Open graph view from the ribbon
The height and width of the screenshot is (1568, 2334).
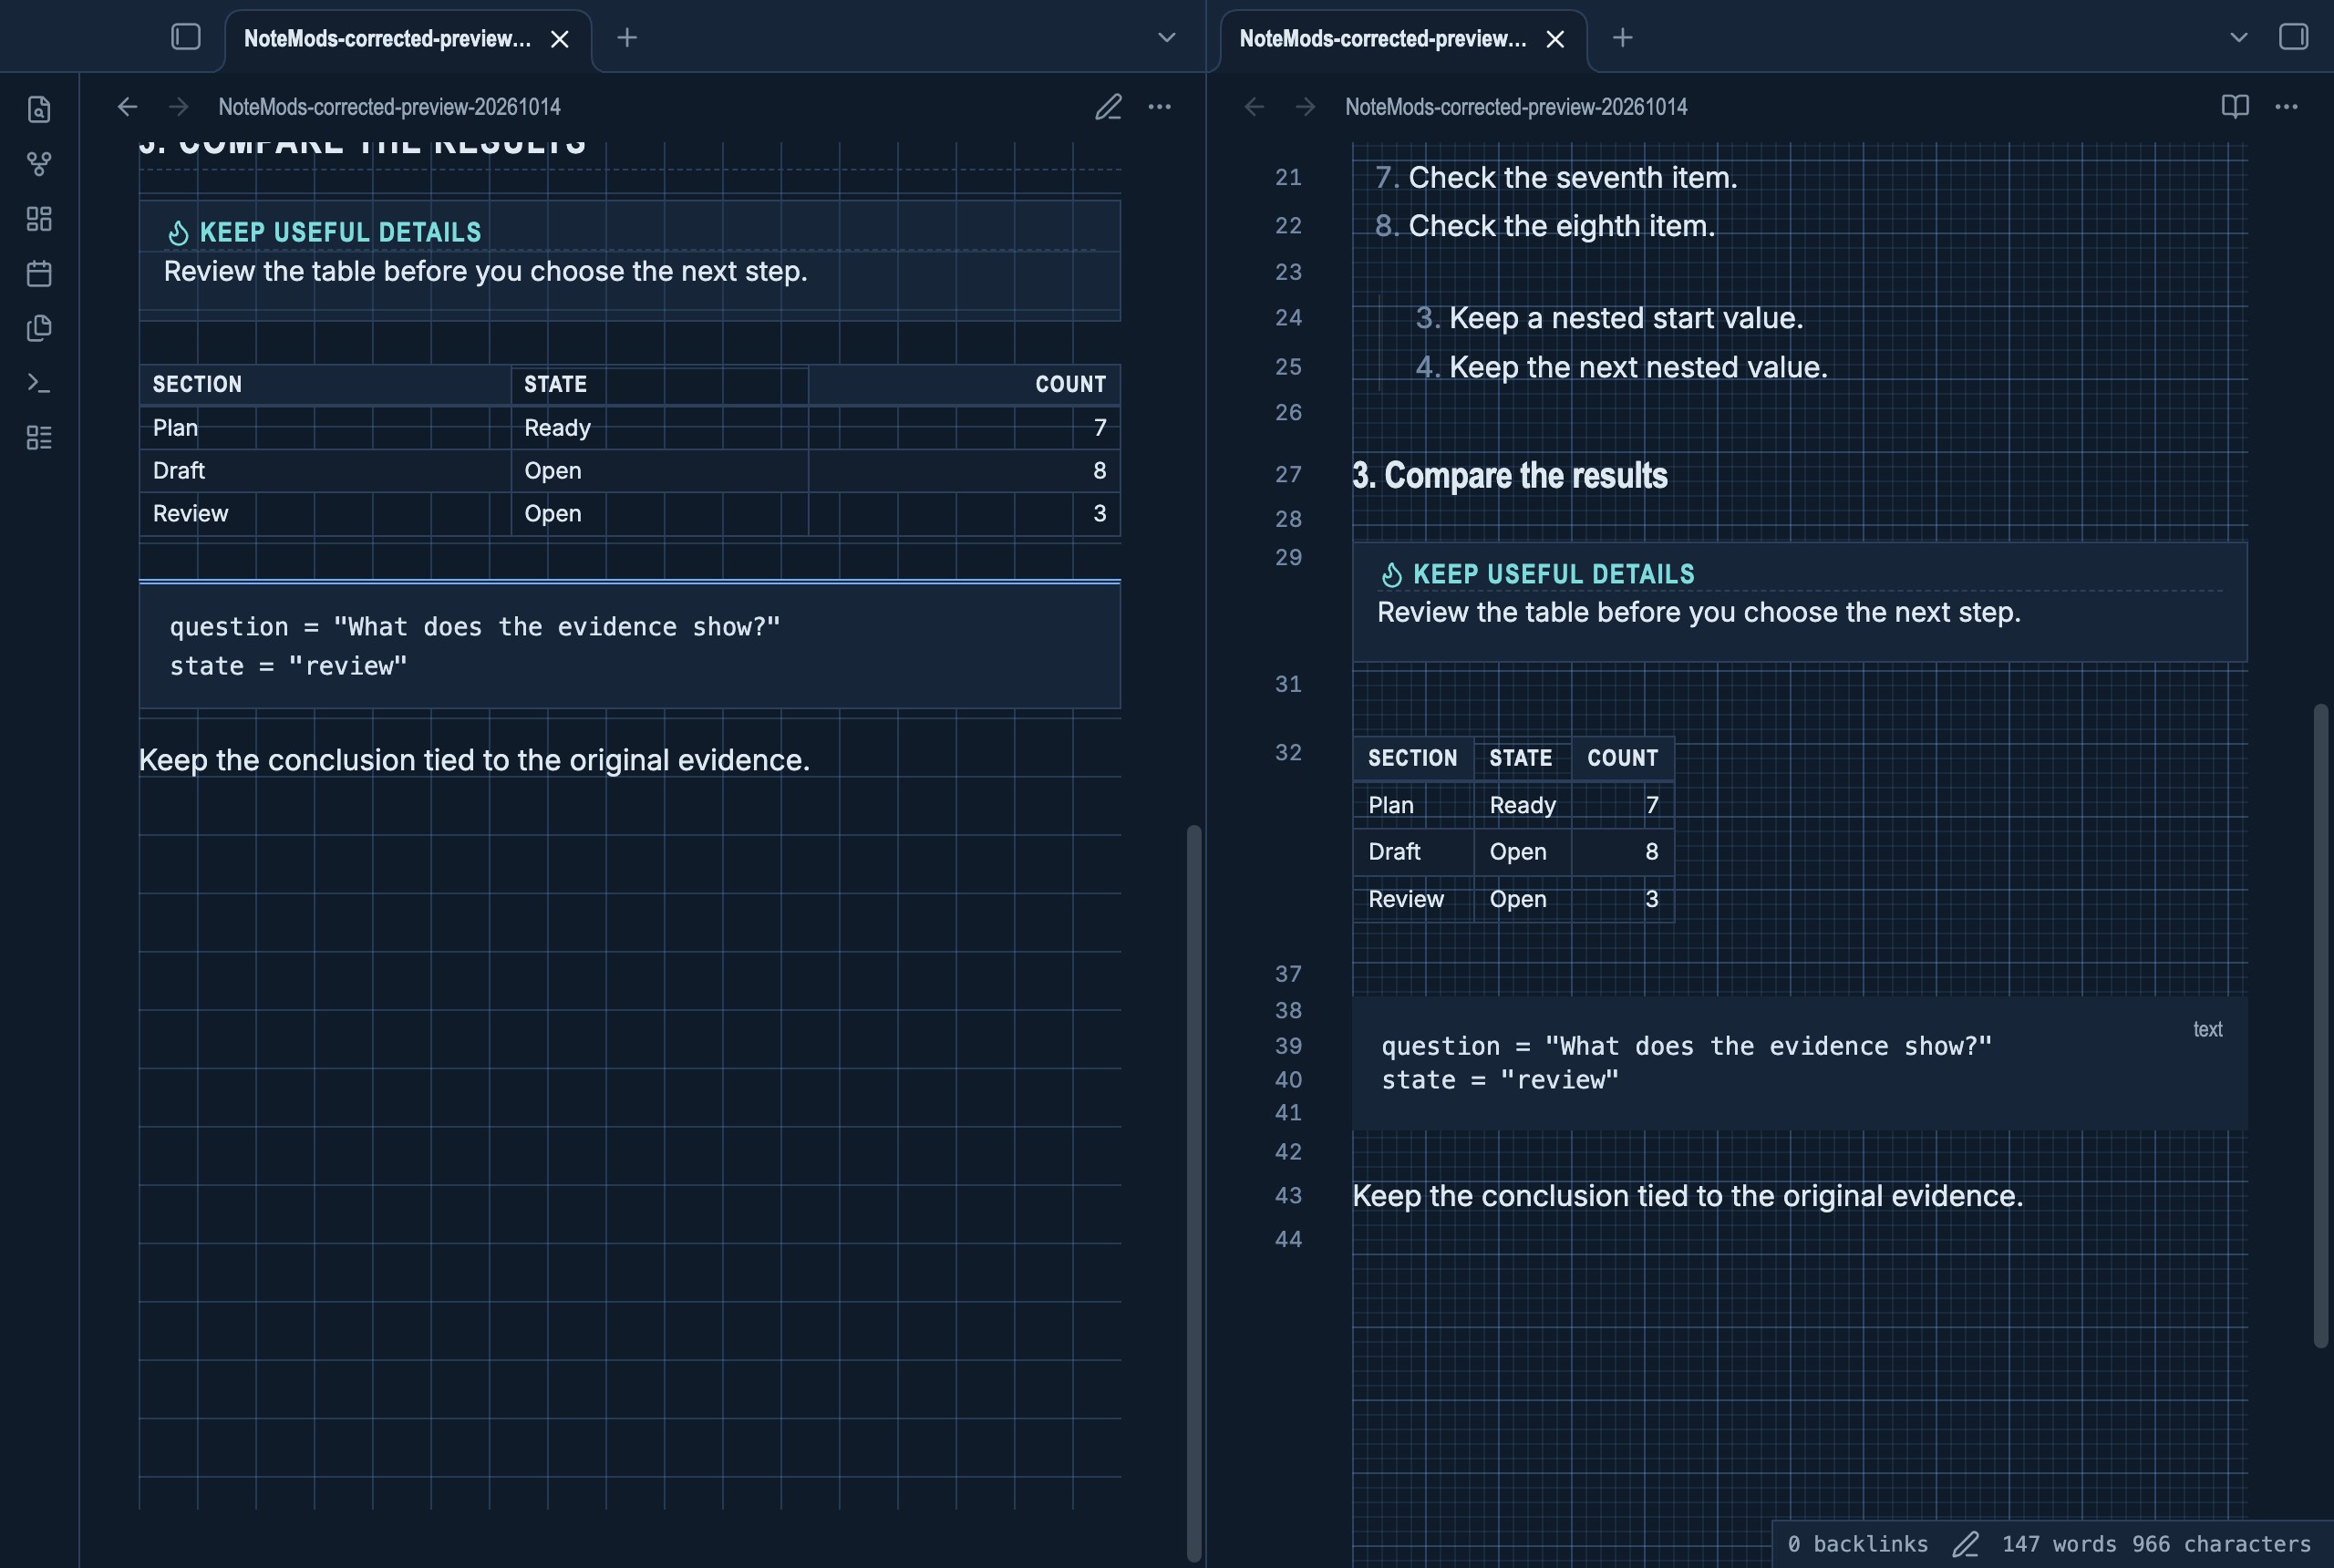point(39,164)
